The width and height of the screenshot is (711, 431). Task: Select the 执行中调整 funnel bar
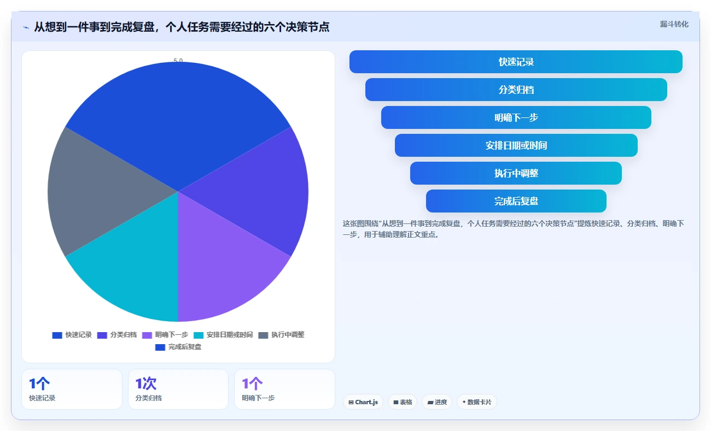coord(516,173)
